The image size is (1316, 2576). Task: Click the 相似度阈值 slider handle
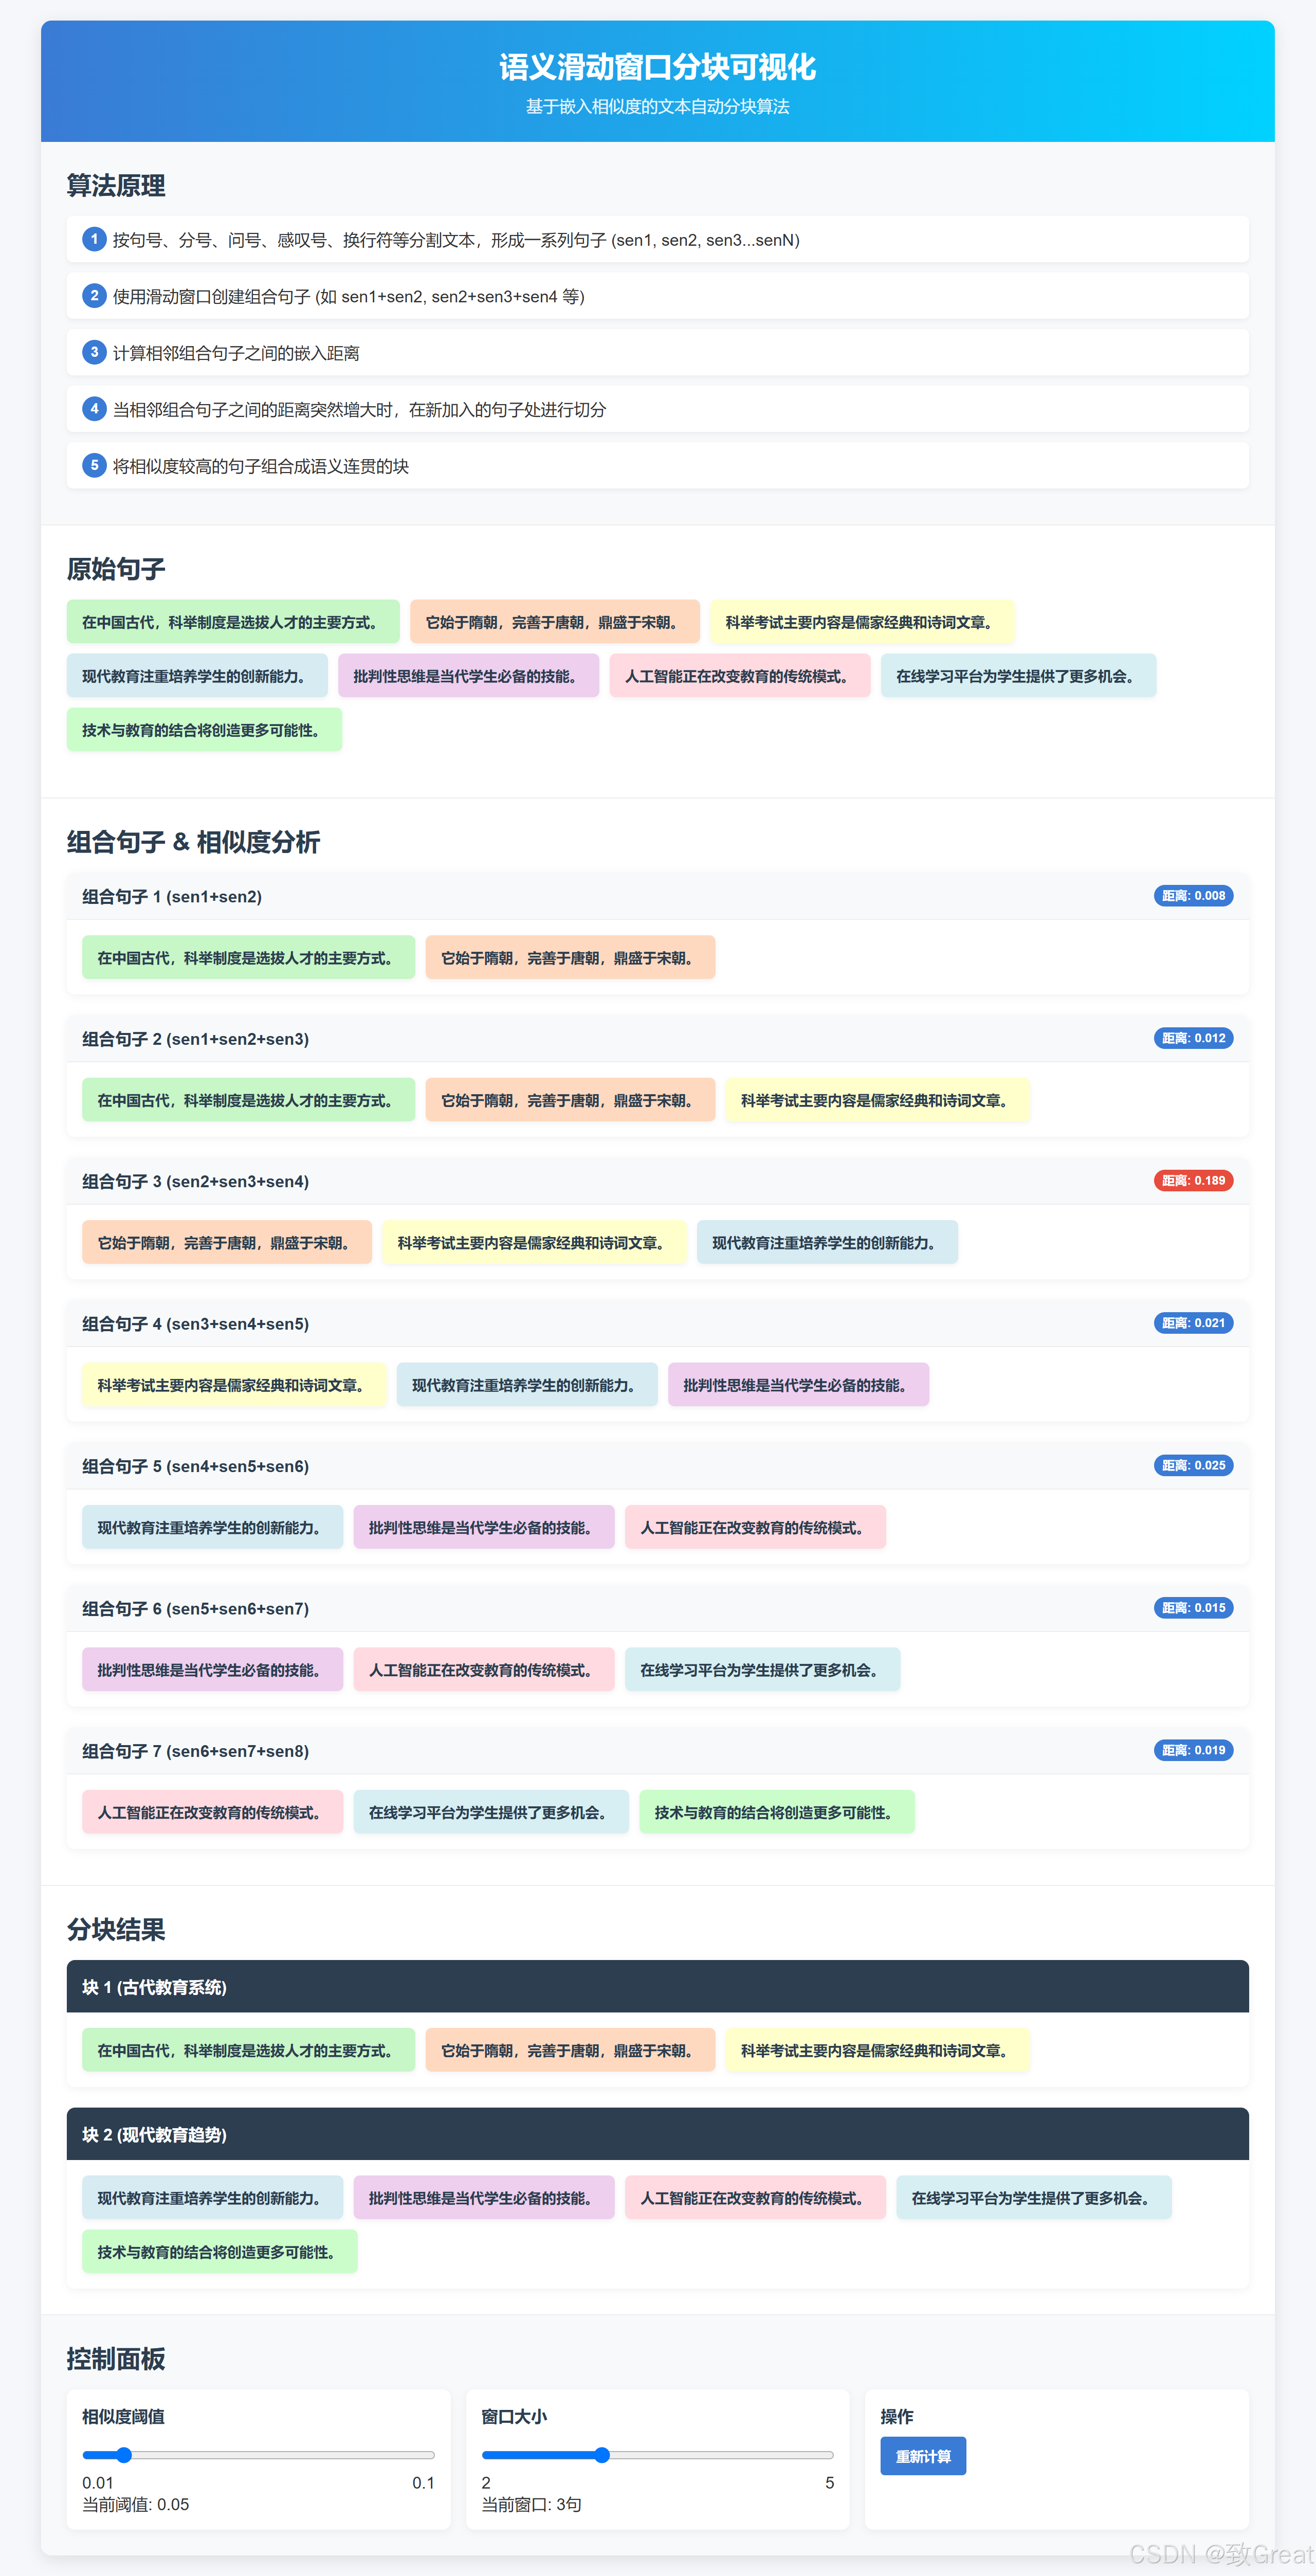tap(124, 2455)
